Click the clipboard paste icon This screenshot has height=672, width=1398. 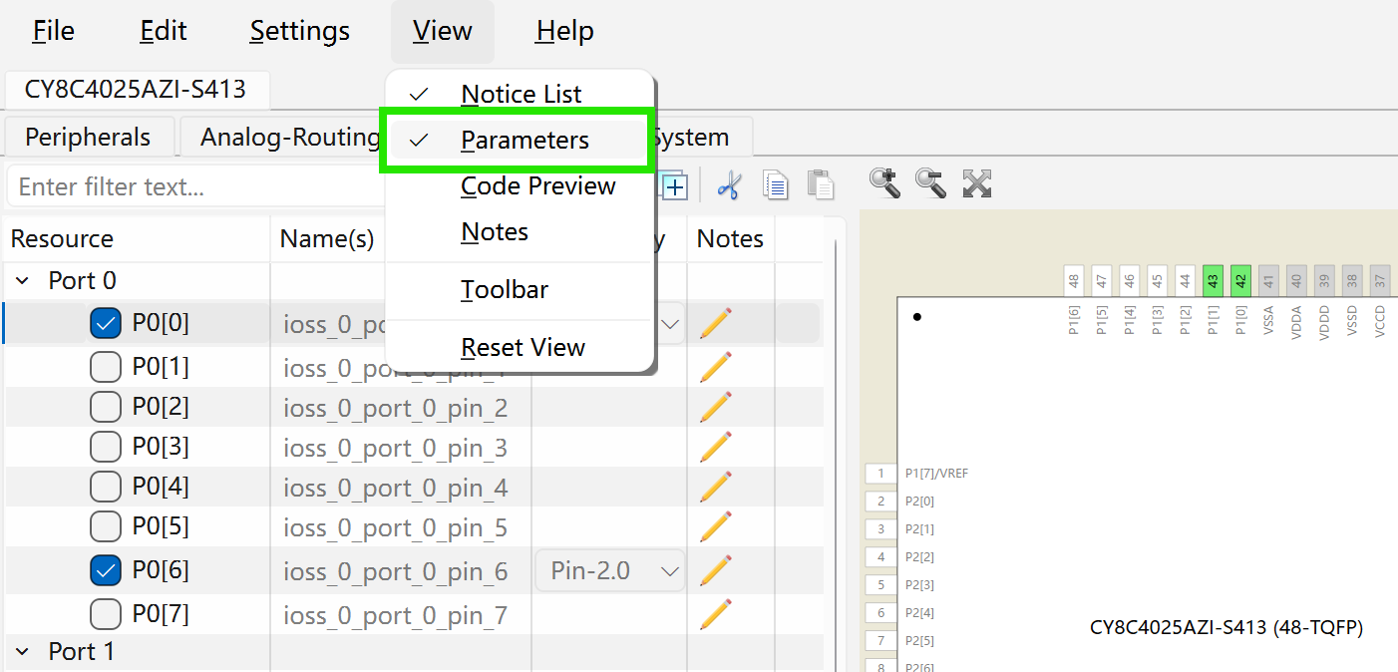click(x=820, y=185)
